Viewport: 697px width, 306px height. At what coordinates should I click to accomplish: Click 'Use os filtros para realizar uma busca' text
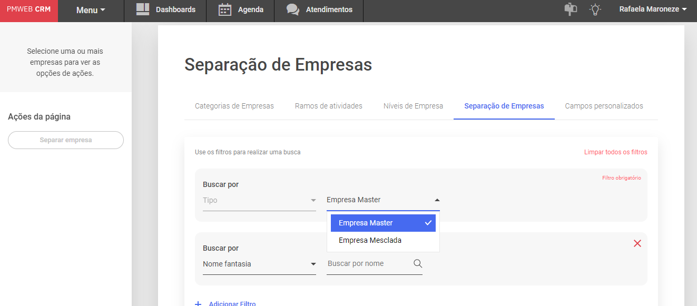(248, 152)
